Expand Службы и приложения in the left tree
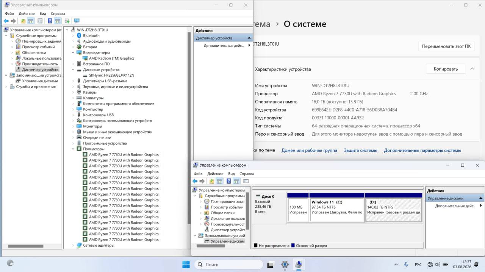The image size is (485, 272). (x=6, y=87)
